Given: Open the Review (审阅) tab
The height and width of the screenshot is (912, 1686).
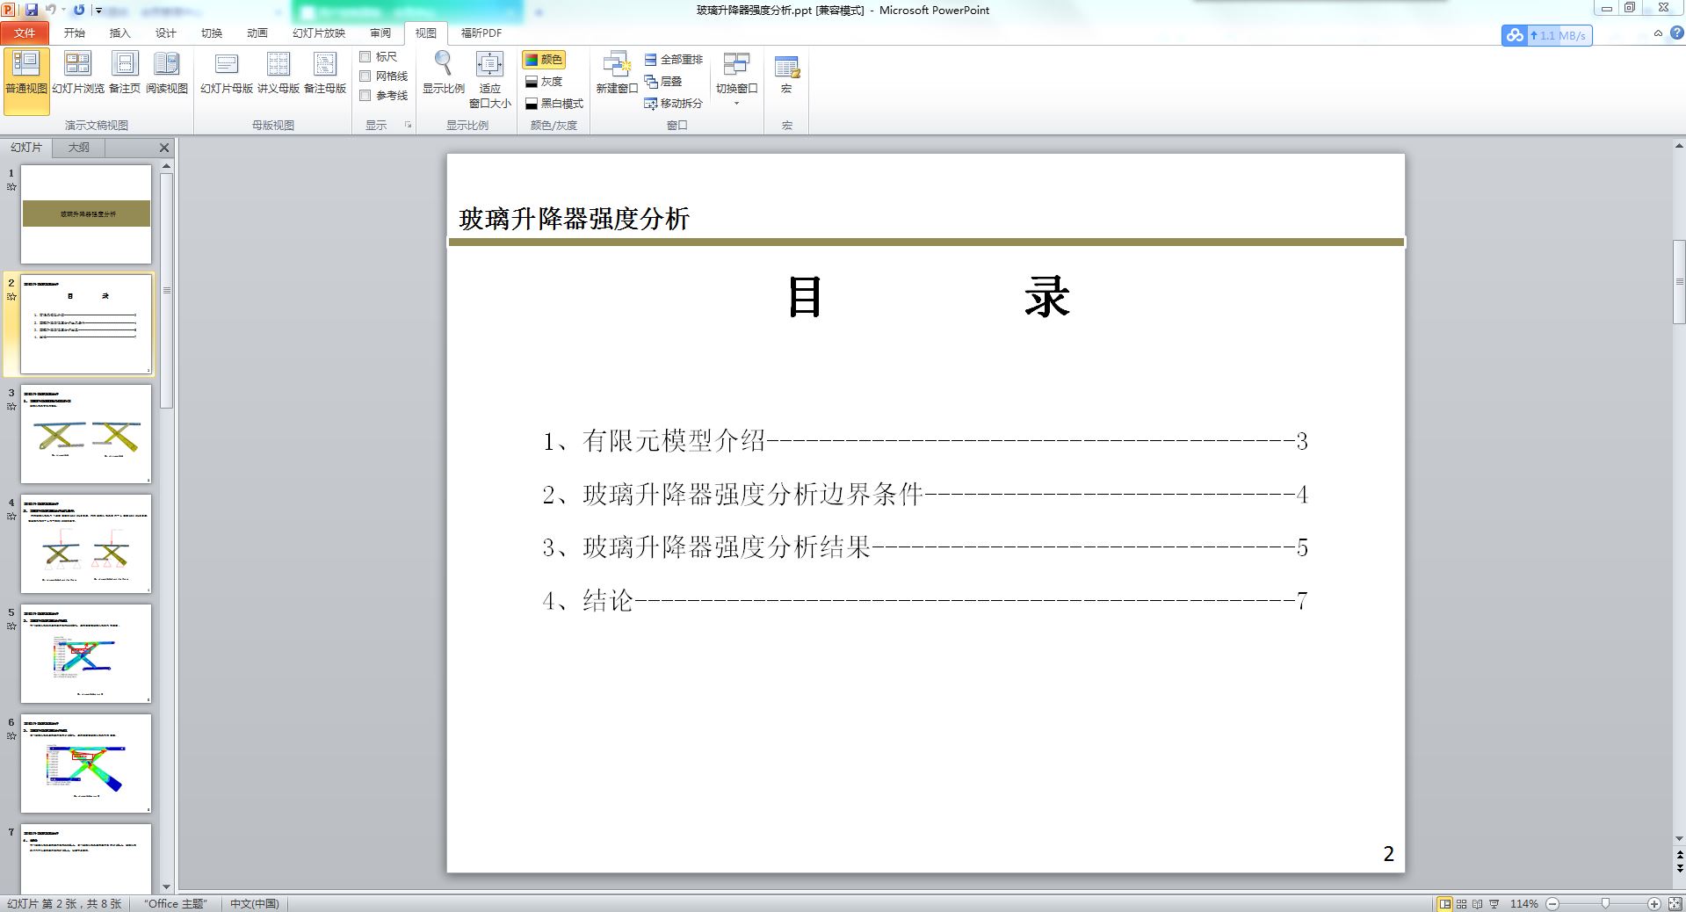Looking at the screenshot, I should pyautogui.click(x=380, y=33).
